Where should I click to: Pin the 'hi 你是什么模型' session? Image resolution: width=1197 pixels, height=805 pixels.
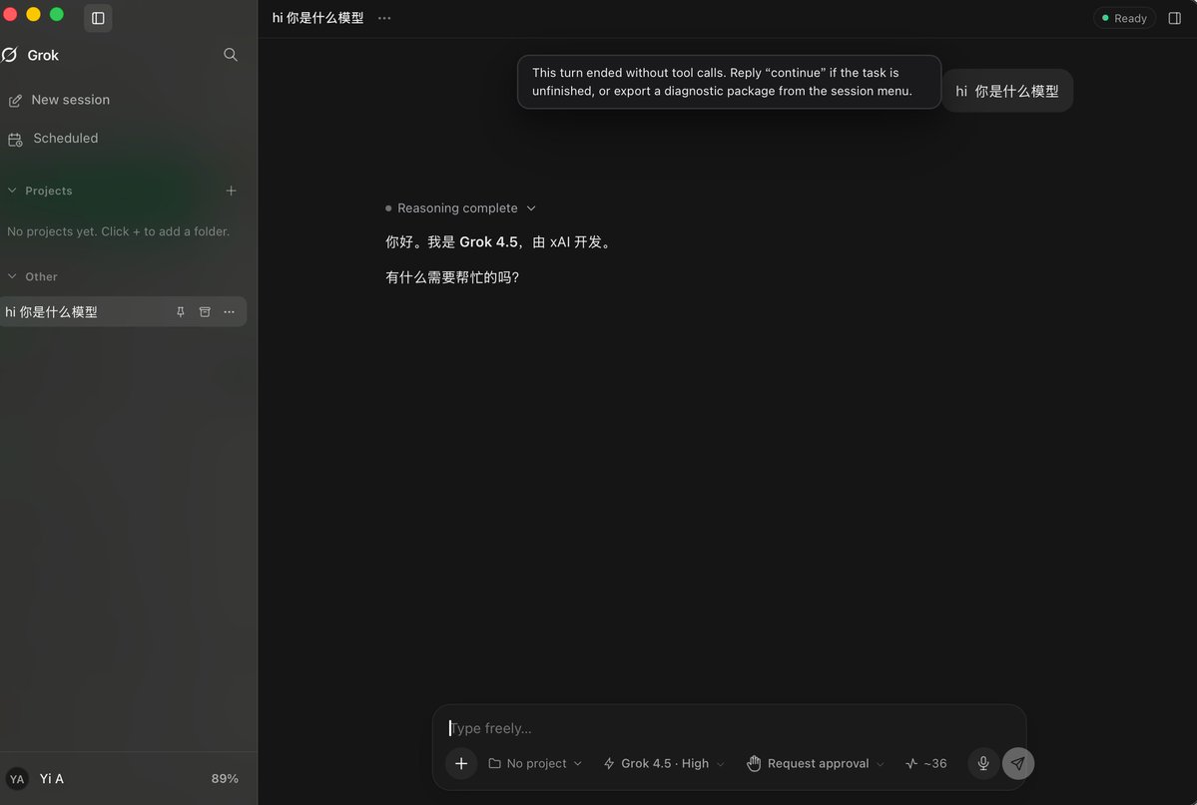tap(180, 312)
